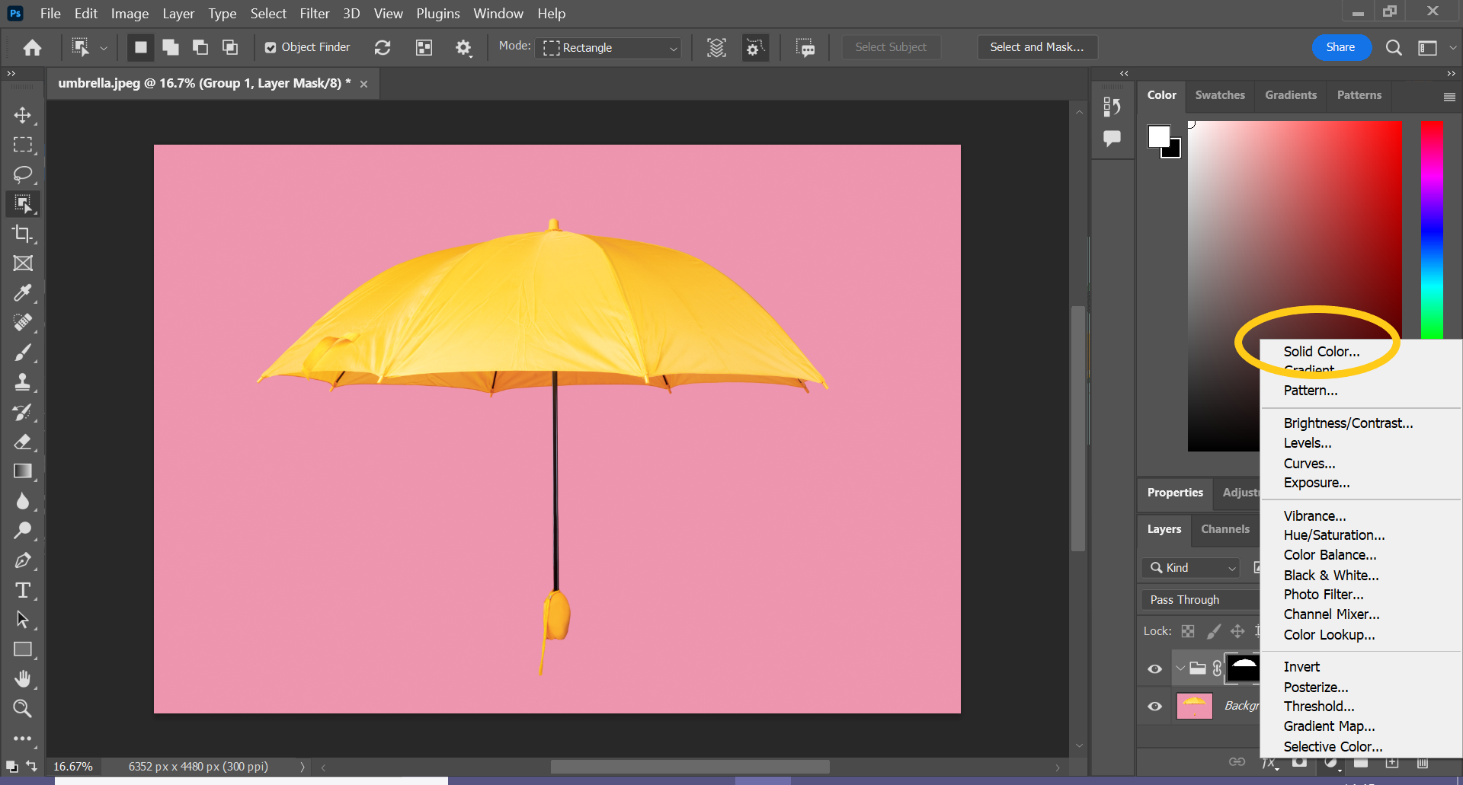Screen dimensions: 1463x785
Task: Open the Edit Toolbar three-dots menu
Action: (x=23, y=739)
